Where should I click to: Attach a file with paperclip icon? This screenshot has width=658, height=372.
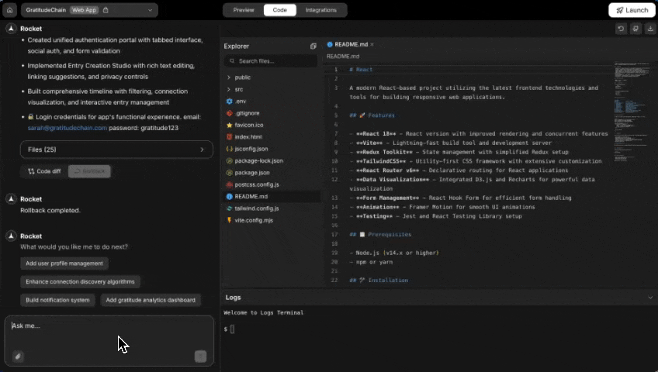click(18, 356)
